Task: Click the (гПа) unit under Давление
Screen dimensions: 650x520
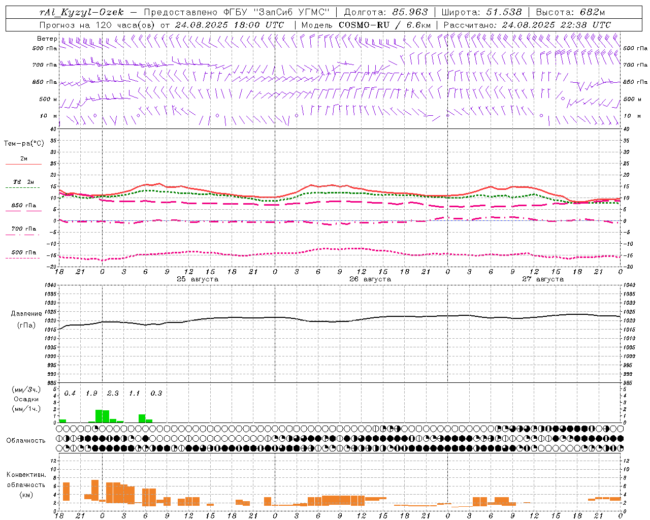Action: coord(26,326)
